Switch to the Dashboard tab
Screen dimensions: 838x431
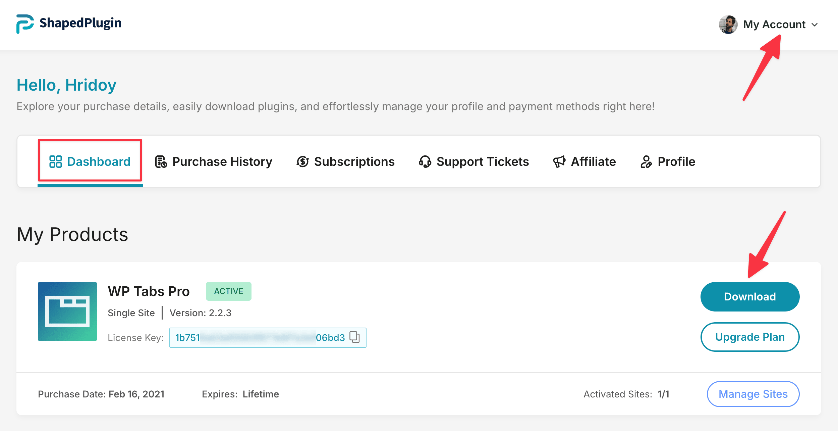pos(90,161)
